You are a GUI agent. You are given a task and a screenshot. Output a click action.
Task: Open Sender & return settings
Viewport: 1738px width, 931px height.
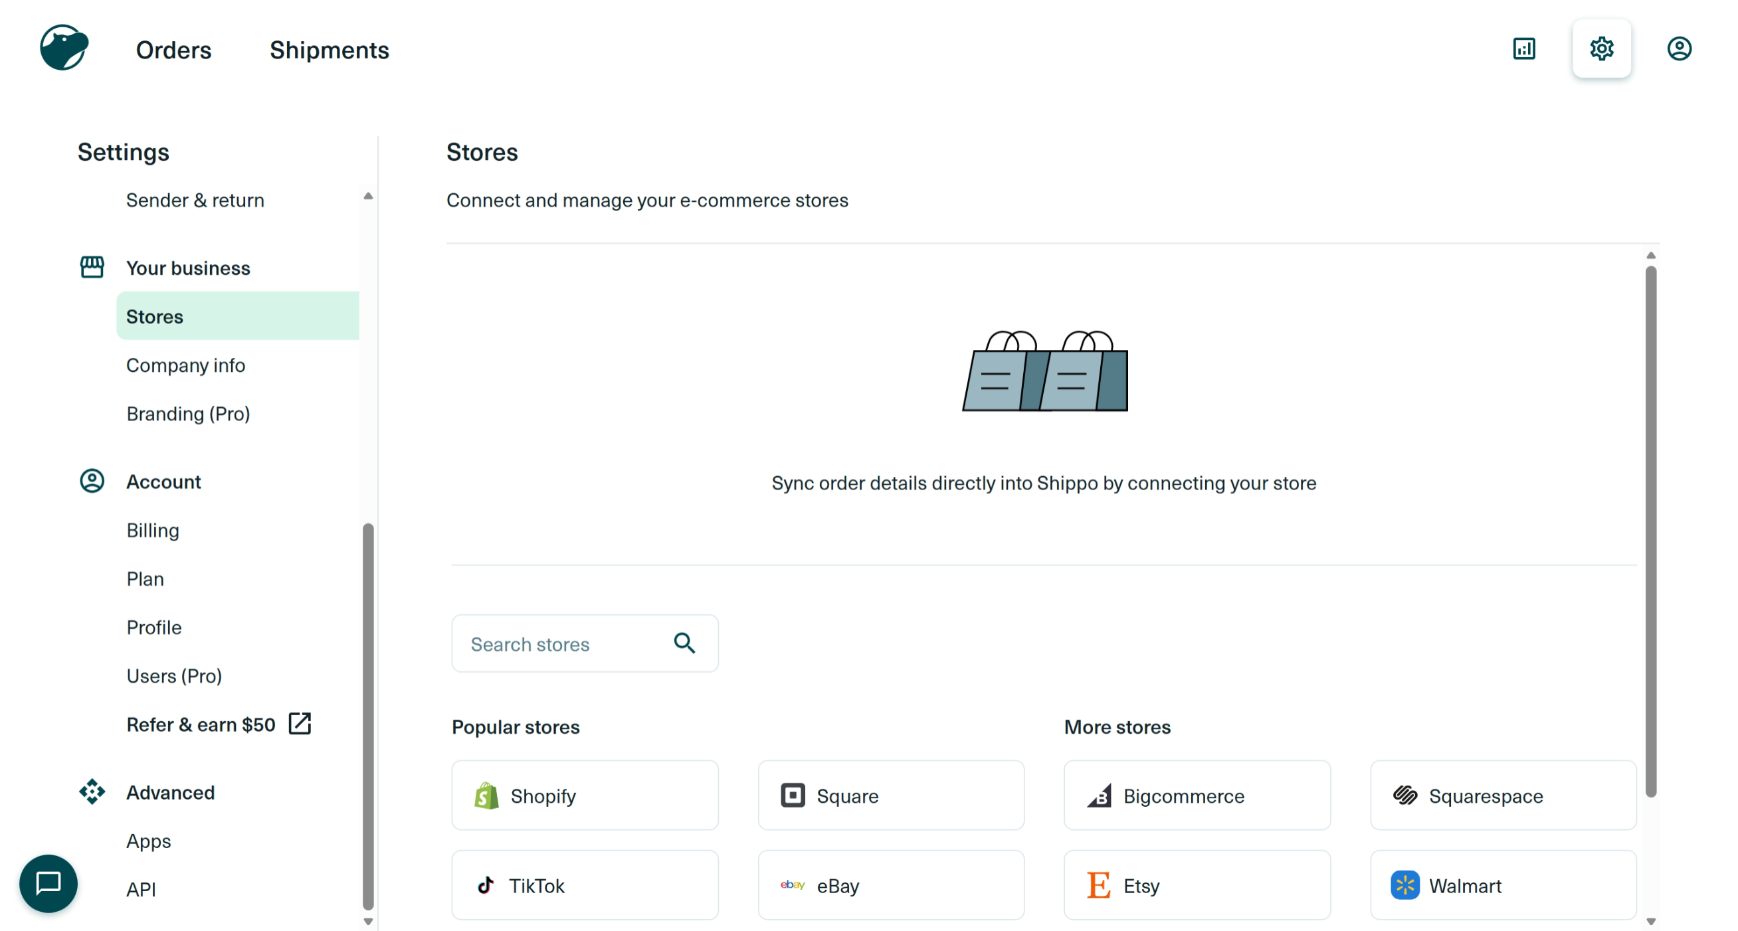195,201
